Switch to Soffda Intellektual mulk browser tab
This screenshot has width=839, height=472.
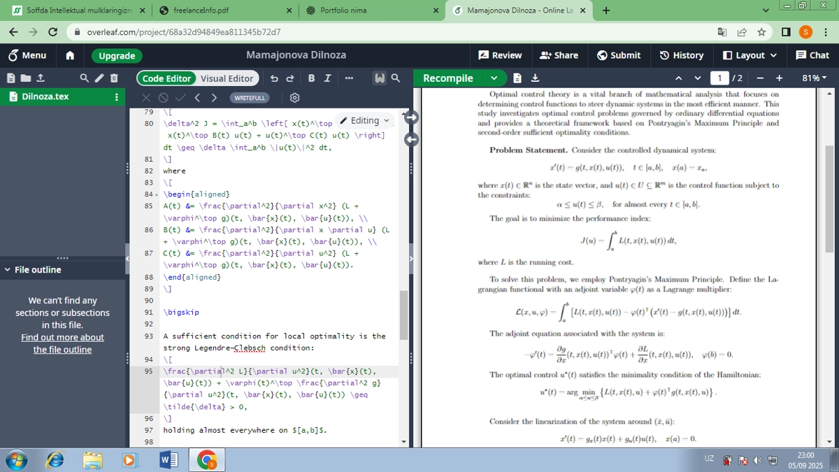pyautogui.click(x=78, y=10)
